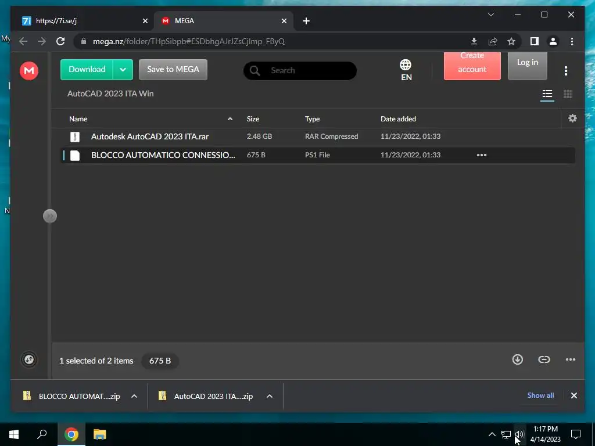Switch to grid thumbnail view
This screenshot has height=446, width=595.
[568, 93]
